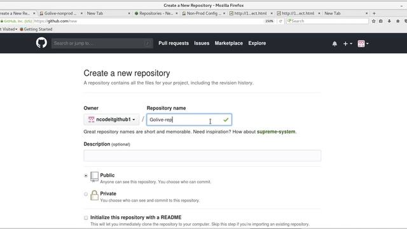
Task: Click the 150% zoom level indicator
Action: coord(269,21)
